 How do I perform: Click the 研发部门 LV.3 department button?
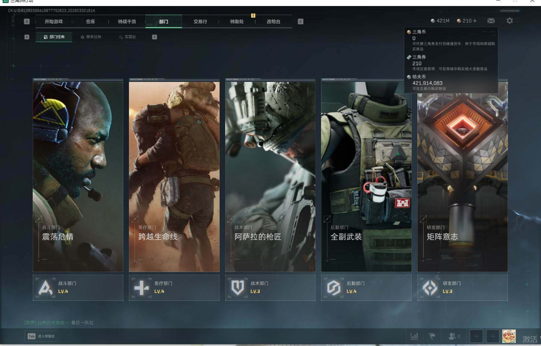click(462, 288)
